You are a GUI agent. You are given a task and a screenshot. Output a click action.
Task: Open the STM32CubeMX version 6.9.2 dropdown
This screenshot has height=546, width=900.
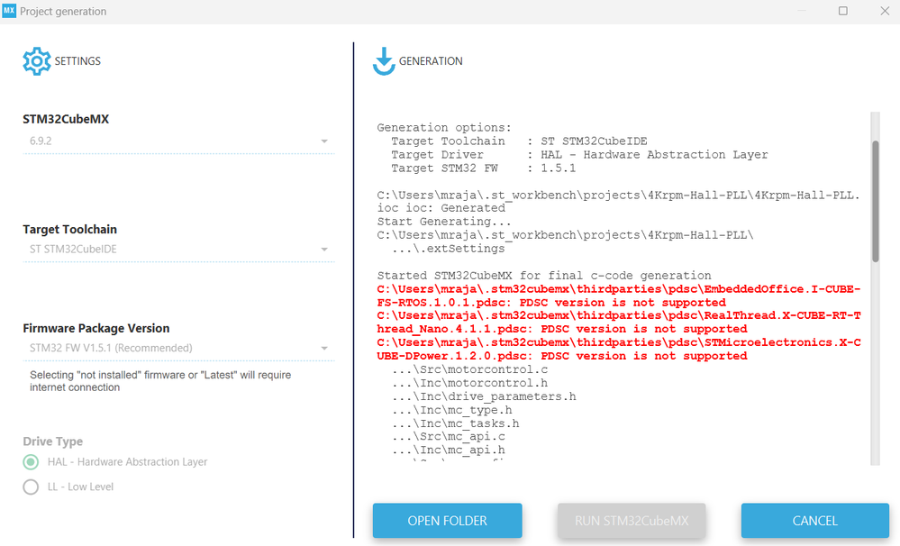tap(178, 141)
